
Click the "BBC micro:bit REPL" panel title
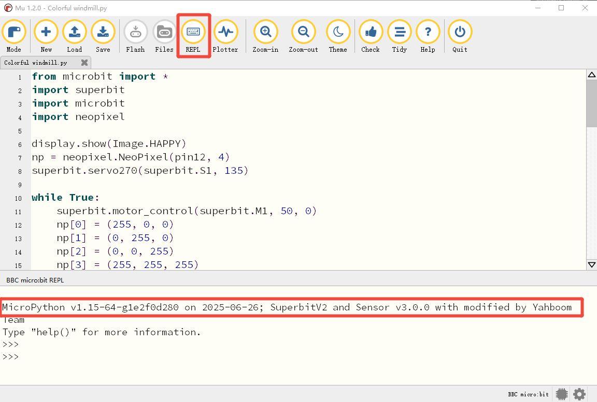pyautogui.click(x=35, y=280)
